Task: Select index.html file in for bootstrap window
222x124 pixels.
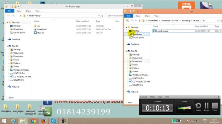Action: (42, 29)
